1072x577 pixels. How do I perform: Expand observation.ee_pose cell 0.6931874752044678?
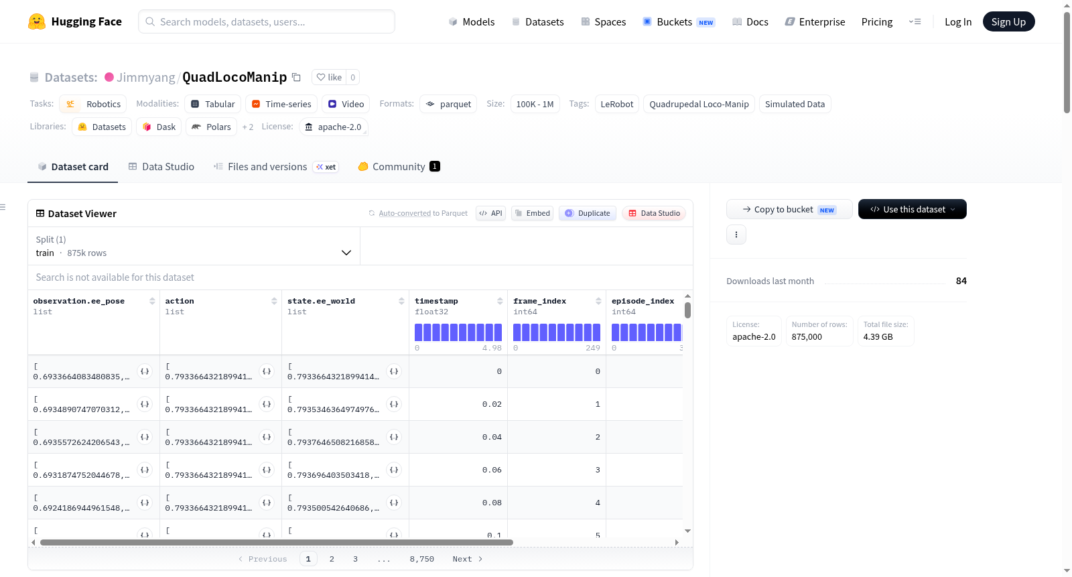click(x=145, y=470)
